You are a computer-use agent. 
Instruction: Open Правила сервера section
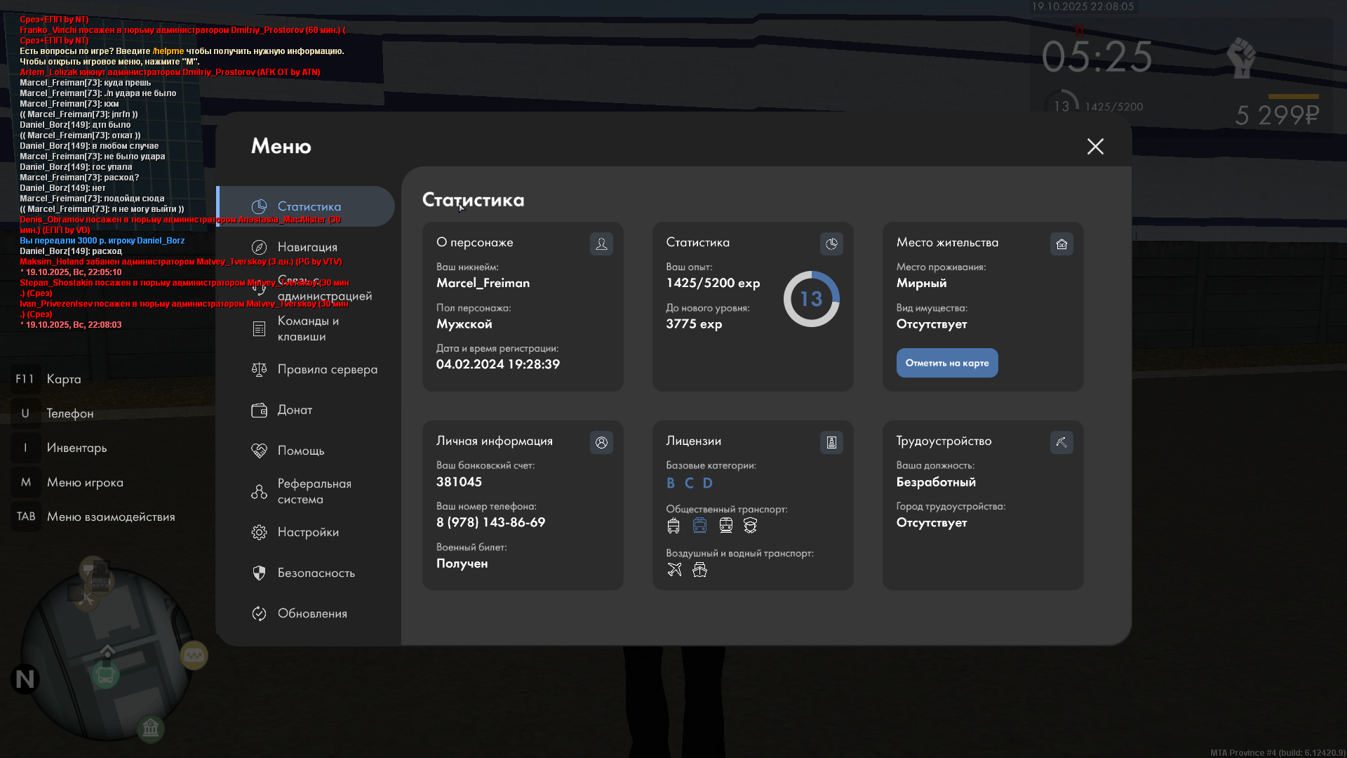coord(327,369)
